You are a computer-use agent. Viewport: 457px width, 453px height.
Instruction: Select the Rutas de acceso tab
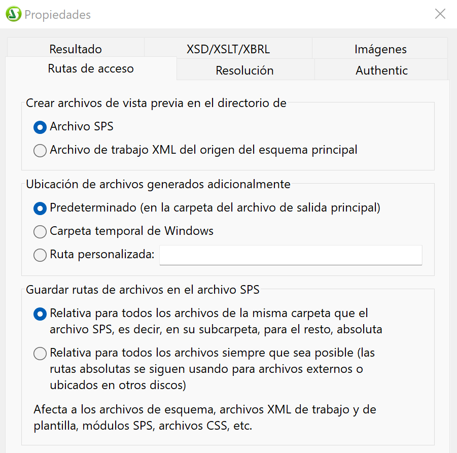click(91, 68)
